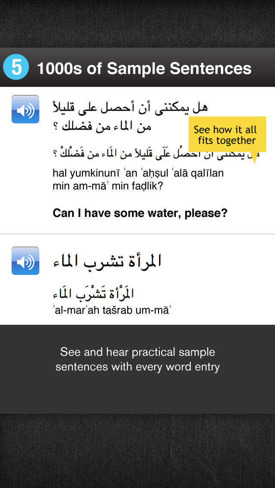Select translation 'Can I have some water, please?'

[x=140, y=213]
